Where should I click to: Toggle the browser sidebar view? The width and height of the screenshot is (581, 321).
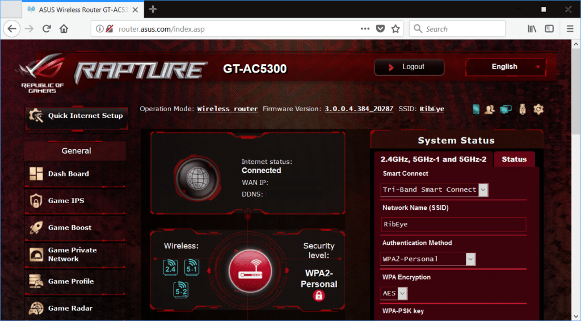(549, 29)
